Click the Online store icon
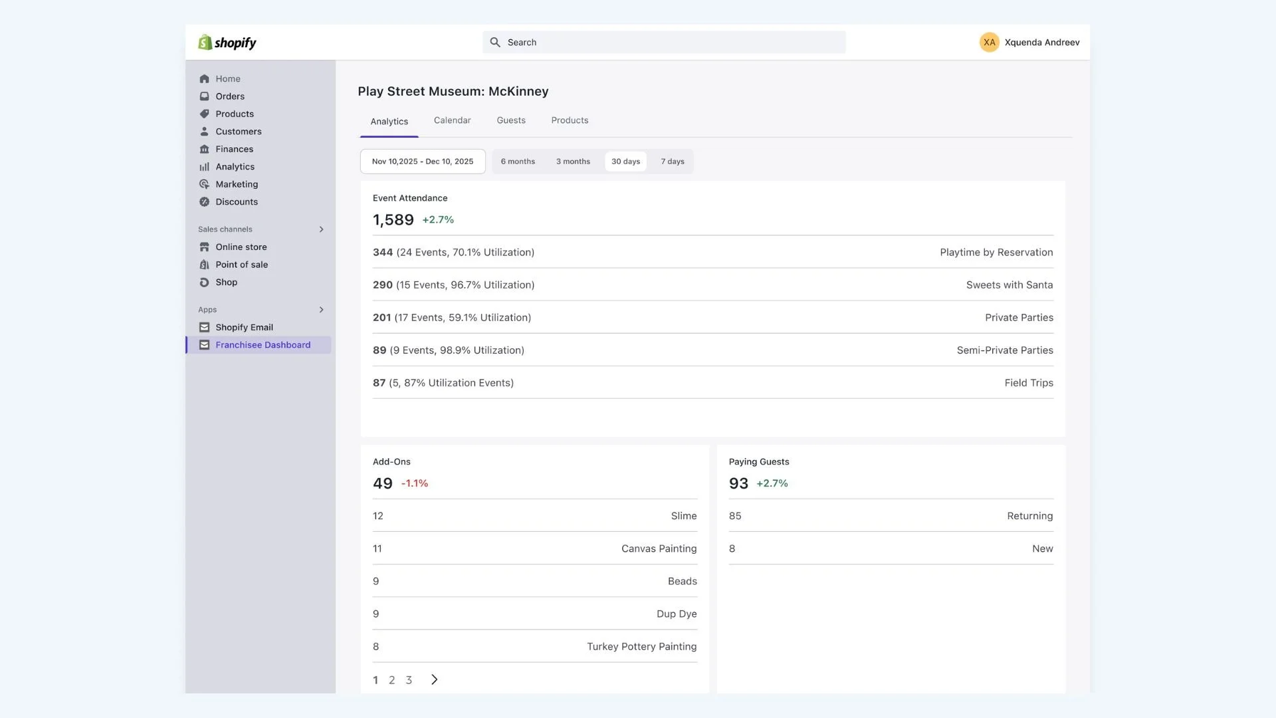Screen dimensions: 1276x718 pyautogui.click(x=204, y=247)
